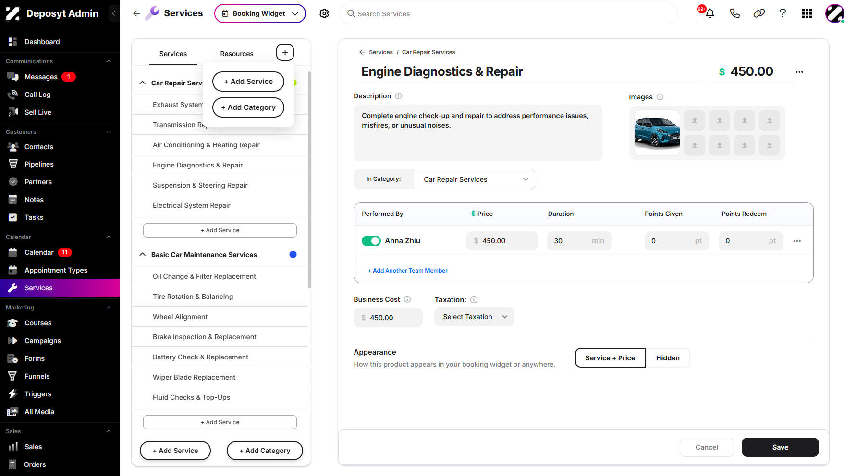This screenshot has height=476, width=856.
Task: Open the Select Taxation dropdown
Action: click(474, 317)
